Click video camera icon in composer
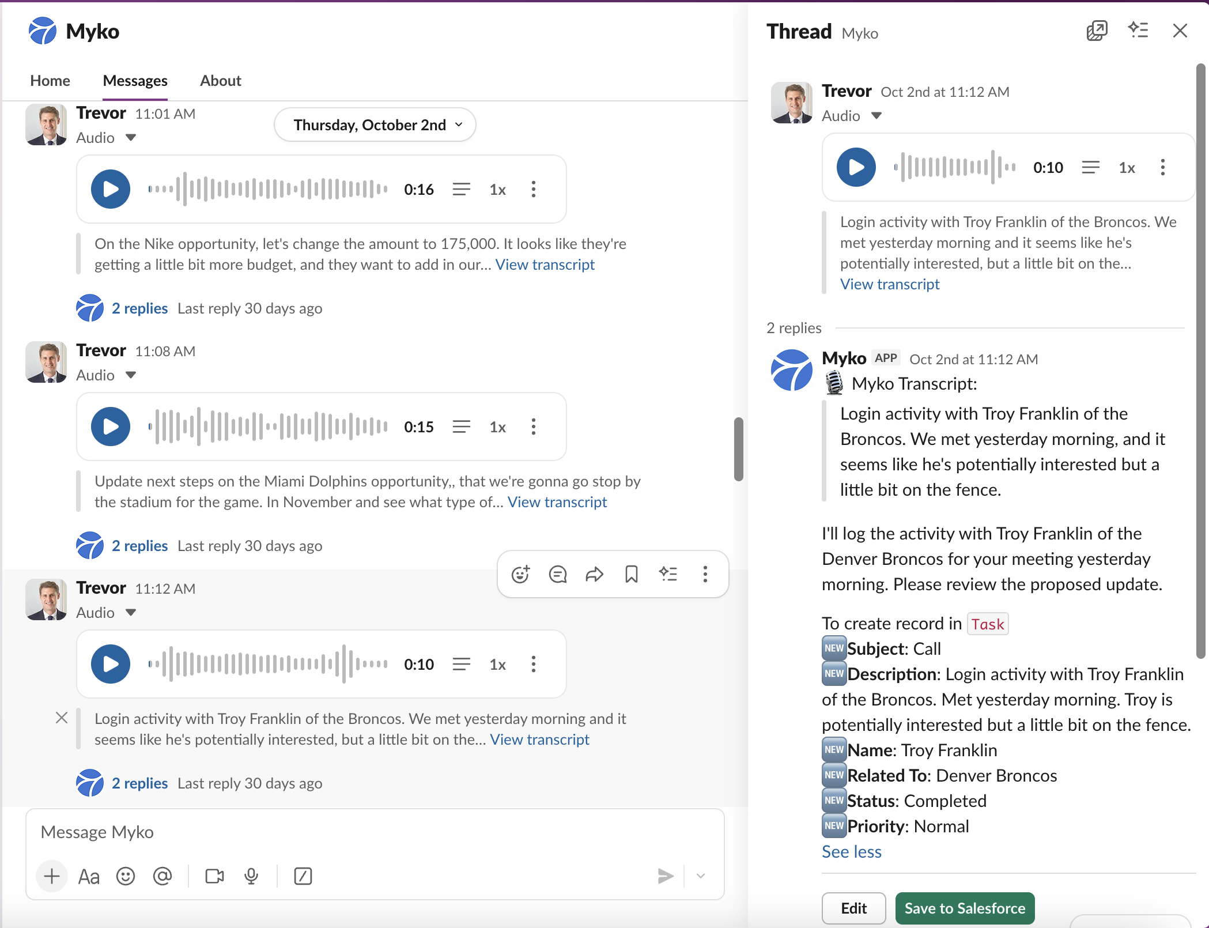The height and width of the screenshot is (928, 1209). pos(214,876)
